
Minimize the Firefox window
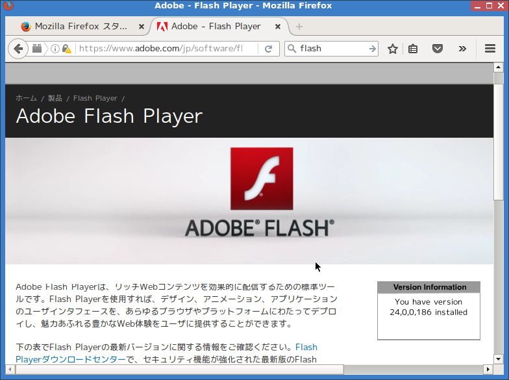click(477, 6)
